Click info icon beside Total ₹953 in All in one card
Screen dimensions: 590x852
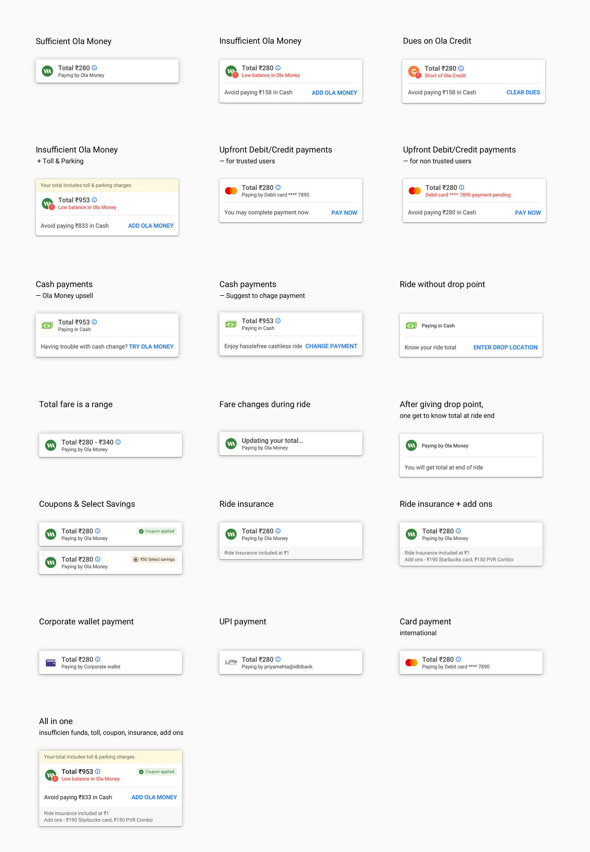(x=98, y=771)
